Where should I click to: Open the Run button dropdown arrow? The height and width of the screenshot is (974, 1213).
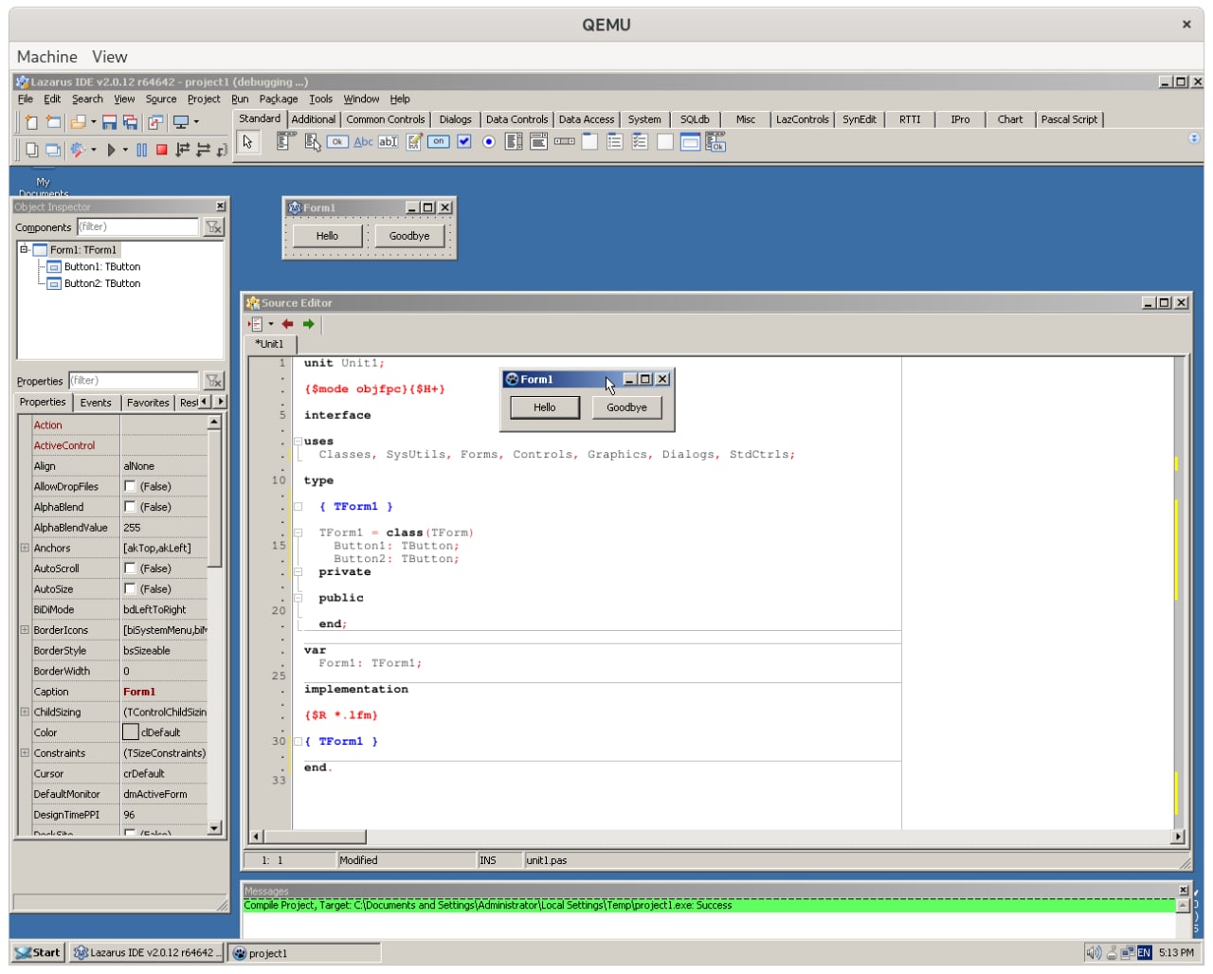click(x=125, y=150)
